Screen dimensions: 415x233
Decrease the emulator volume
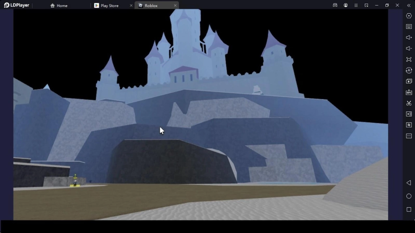tap(409, 49)
